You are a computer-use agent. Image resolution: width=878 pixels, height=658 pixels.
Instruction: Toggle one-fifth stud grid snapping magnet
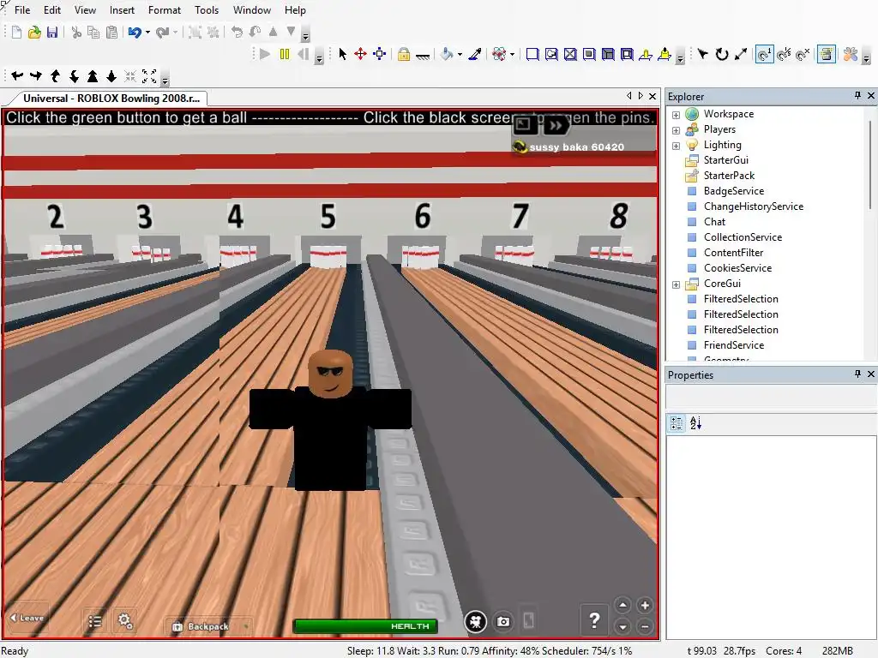click(784, 54)
